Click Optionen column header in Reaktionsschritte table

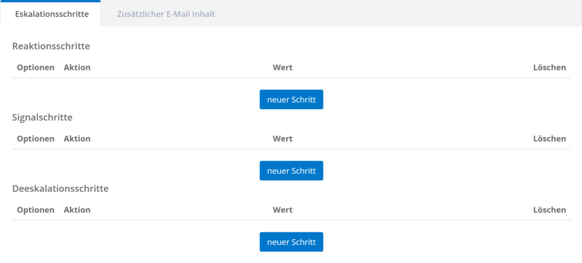(36, 68)
